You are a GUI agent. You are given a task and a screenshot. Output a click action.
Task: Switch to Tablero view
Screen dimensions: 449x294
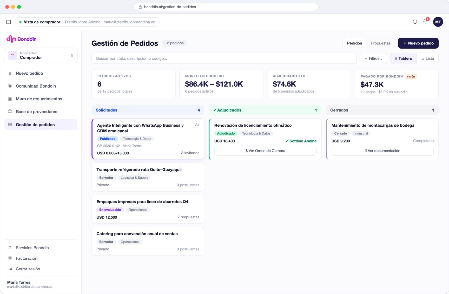coord(403,58)
